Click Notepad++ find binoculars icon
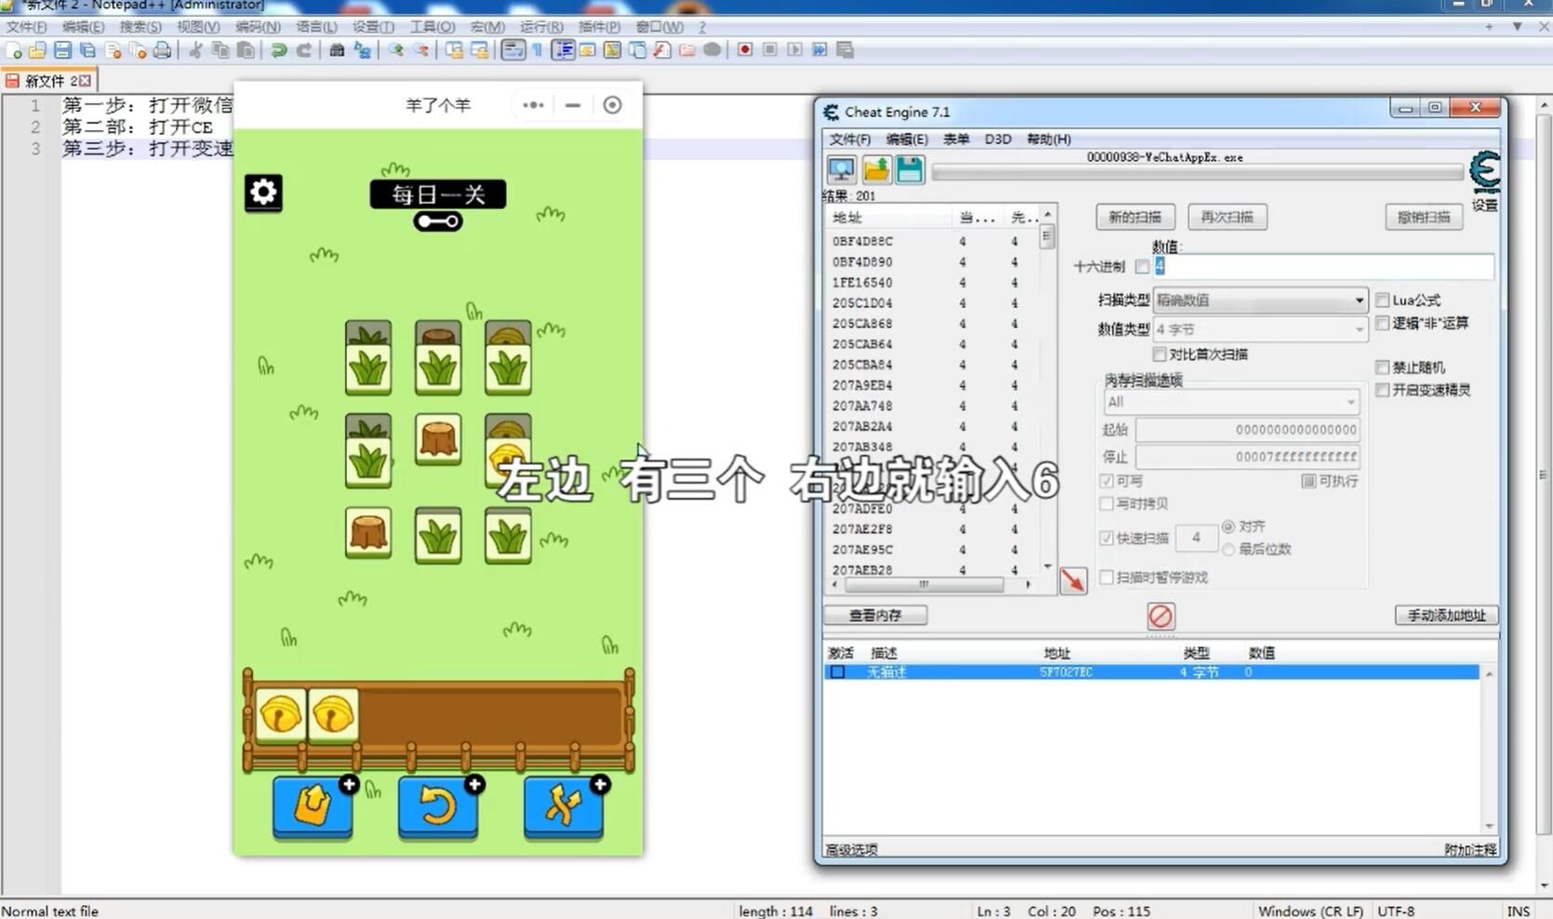 click(x=337, y=50)
